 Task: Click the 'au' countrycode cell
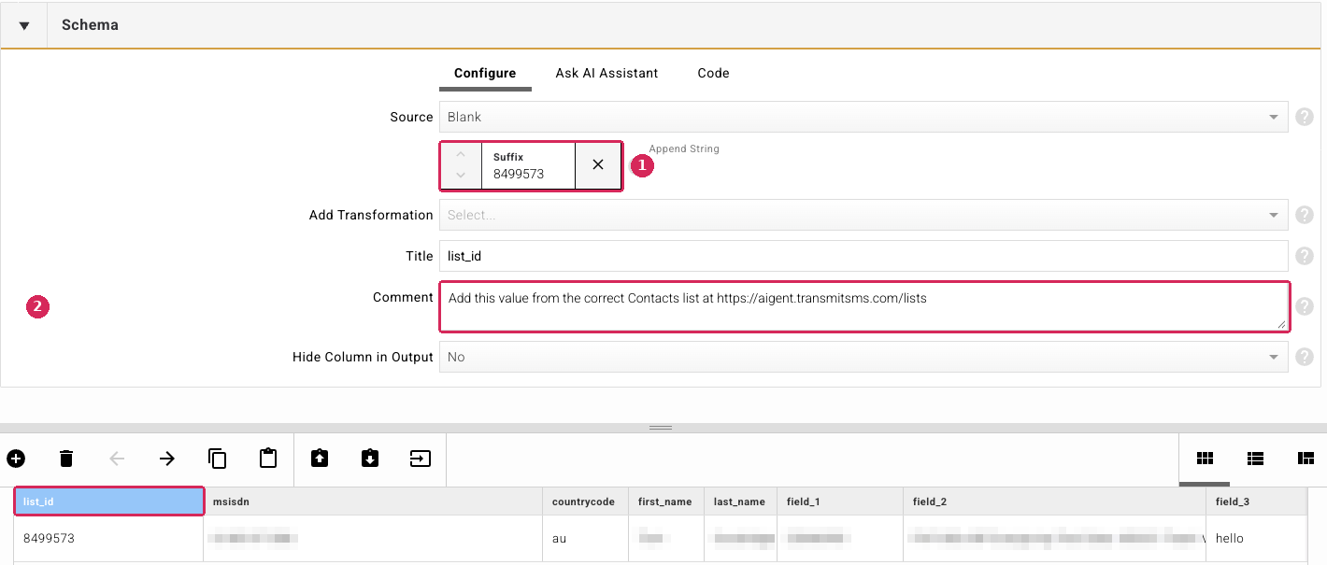point(583,538)
